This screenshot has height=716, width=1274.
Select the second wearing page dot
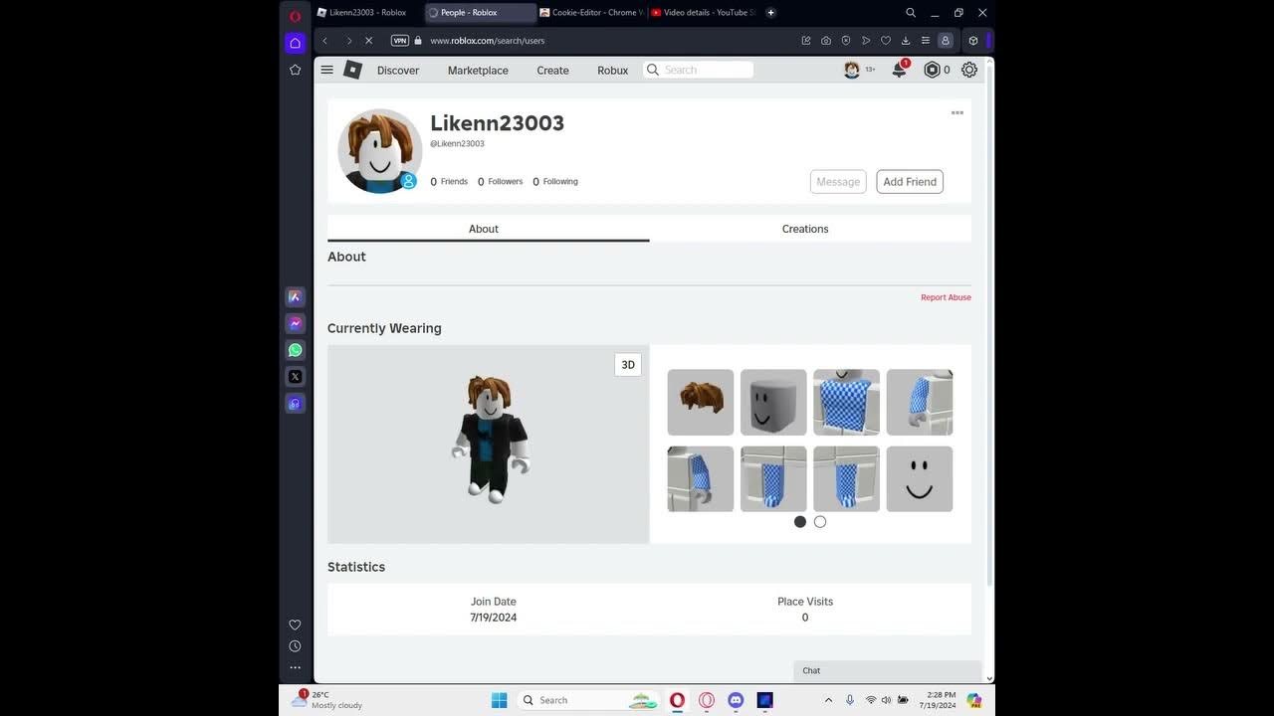(820, 522)
